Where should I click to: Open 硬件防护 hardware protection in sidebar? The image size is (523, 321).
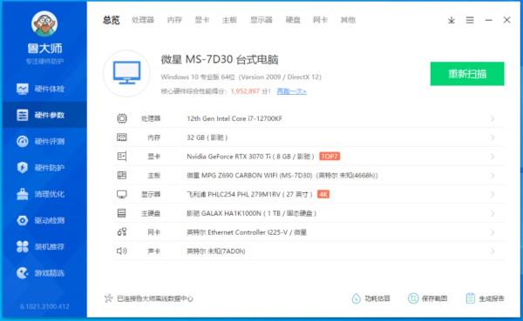click(40, 168)
